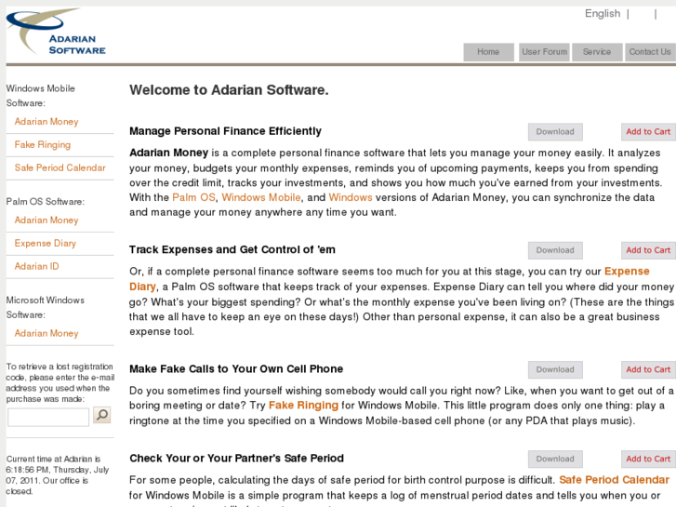Open Expense Diary in the sidebar
Image resolution: width=676 pixels, height=507 pixels.
(x=46, y=244)
